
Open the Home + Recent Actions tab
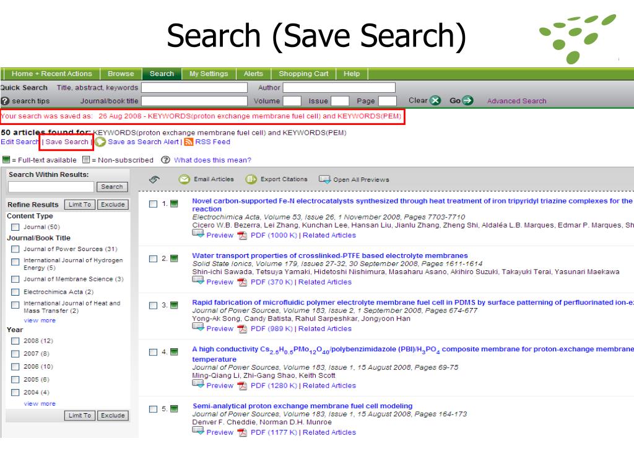coord(52,74)
